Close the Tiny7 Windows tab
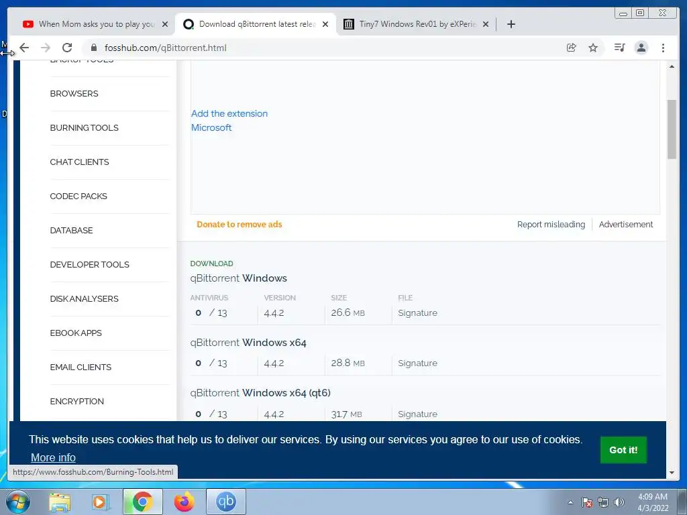 click(486, 24)
